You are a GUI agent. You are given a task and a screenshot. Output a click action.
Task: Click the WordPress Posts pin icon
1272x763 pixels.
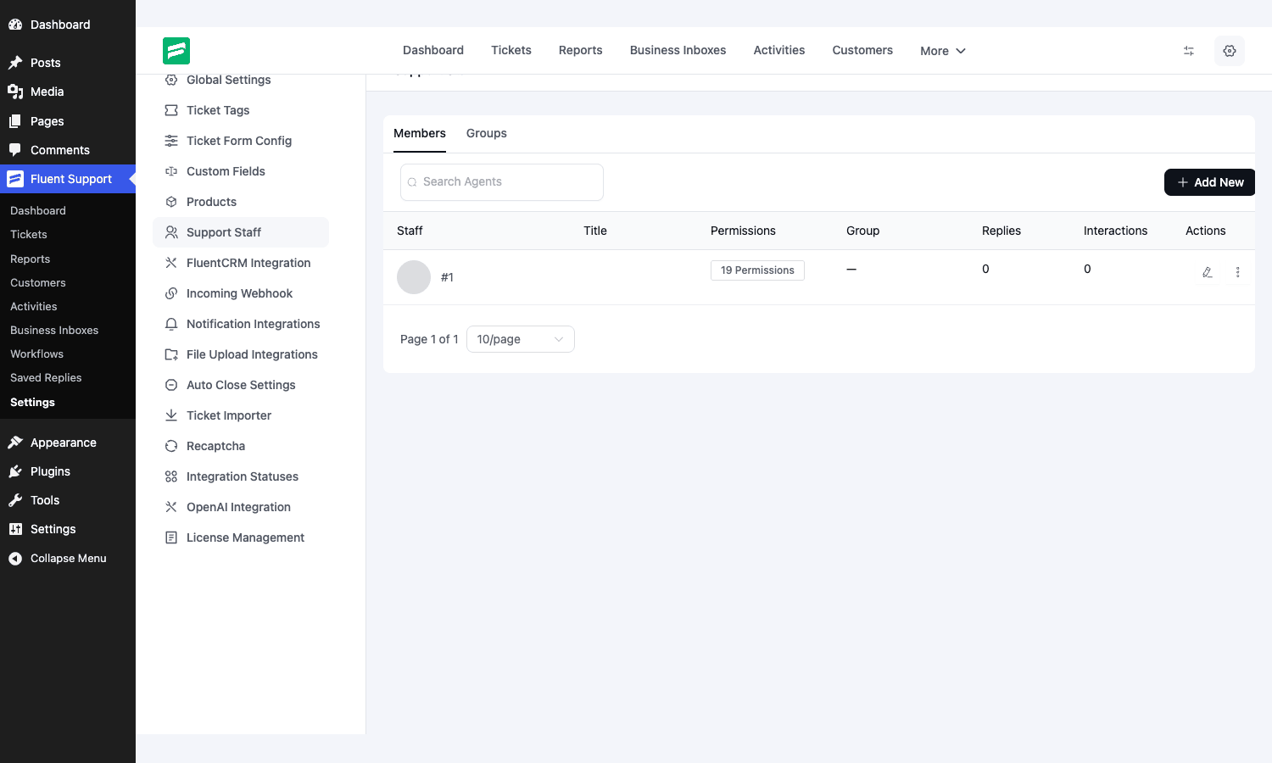[15, 63]
